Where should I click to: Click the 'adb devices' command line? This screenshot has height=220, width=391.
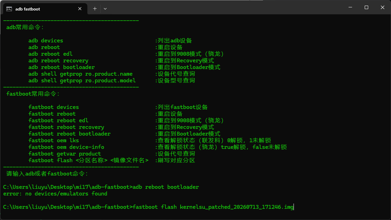[46, 41]
